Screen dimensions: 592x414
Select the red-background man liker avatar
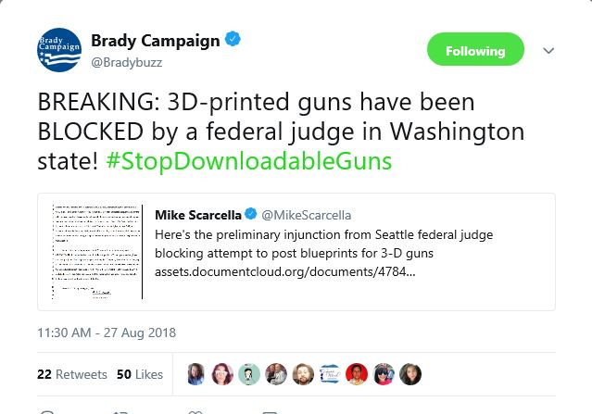tap(357, 374)
